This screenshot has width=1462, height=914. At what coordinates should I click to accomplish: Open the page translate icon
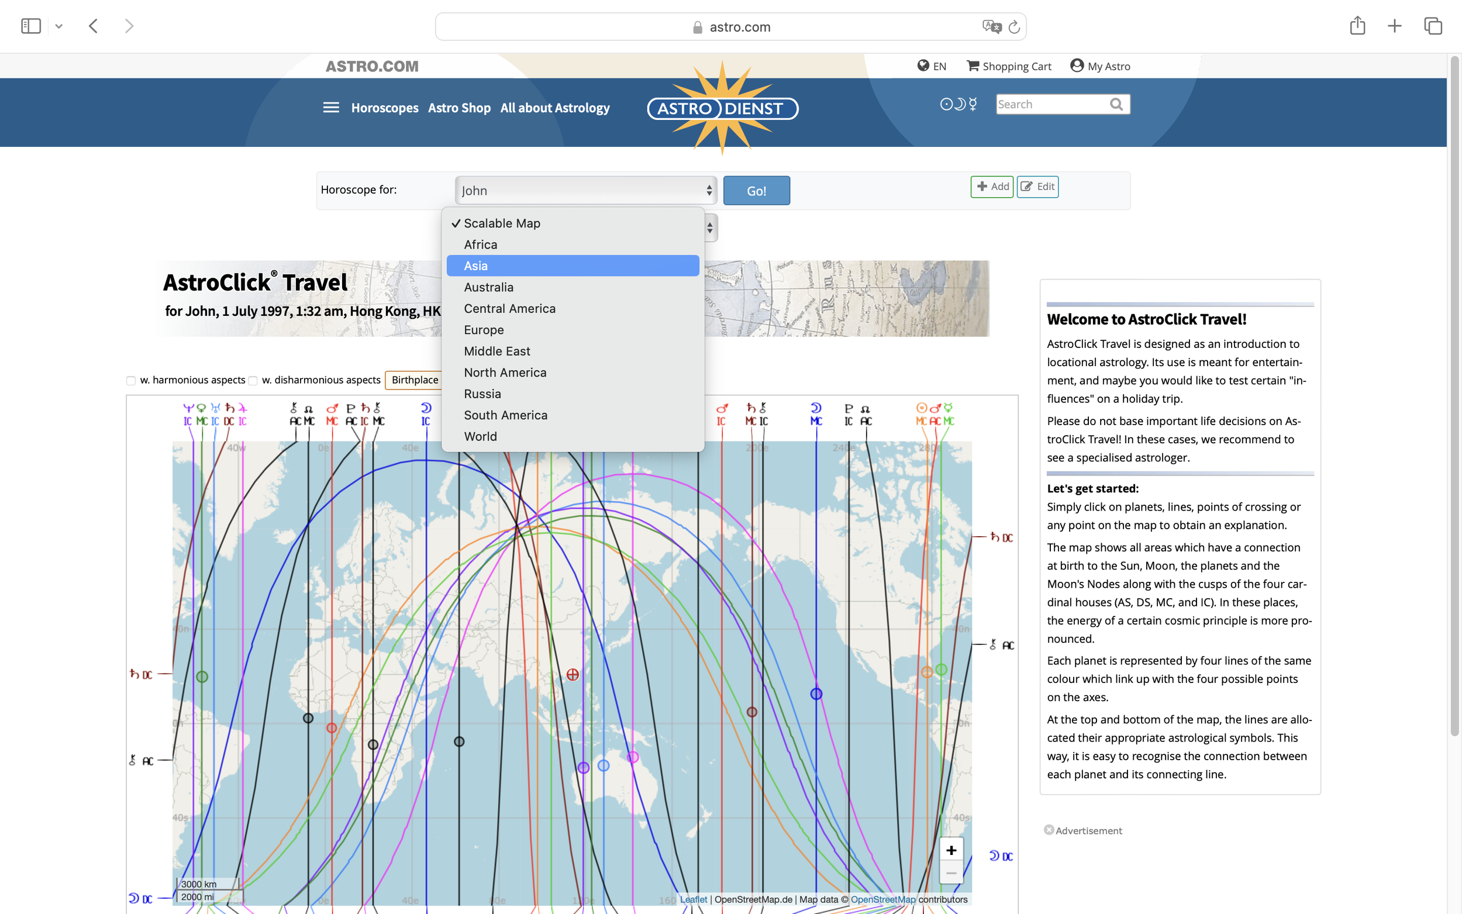pos(991,26)
